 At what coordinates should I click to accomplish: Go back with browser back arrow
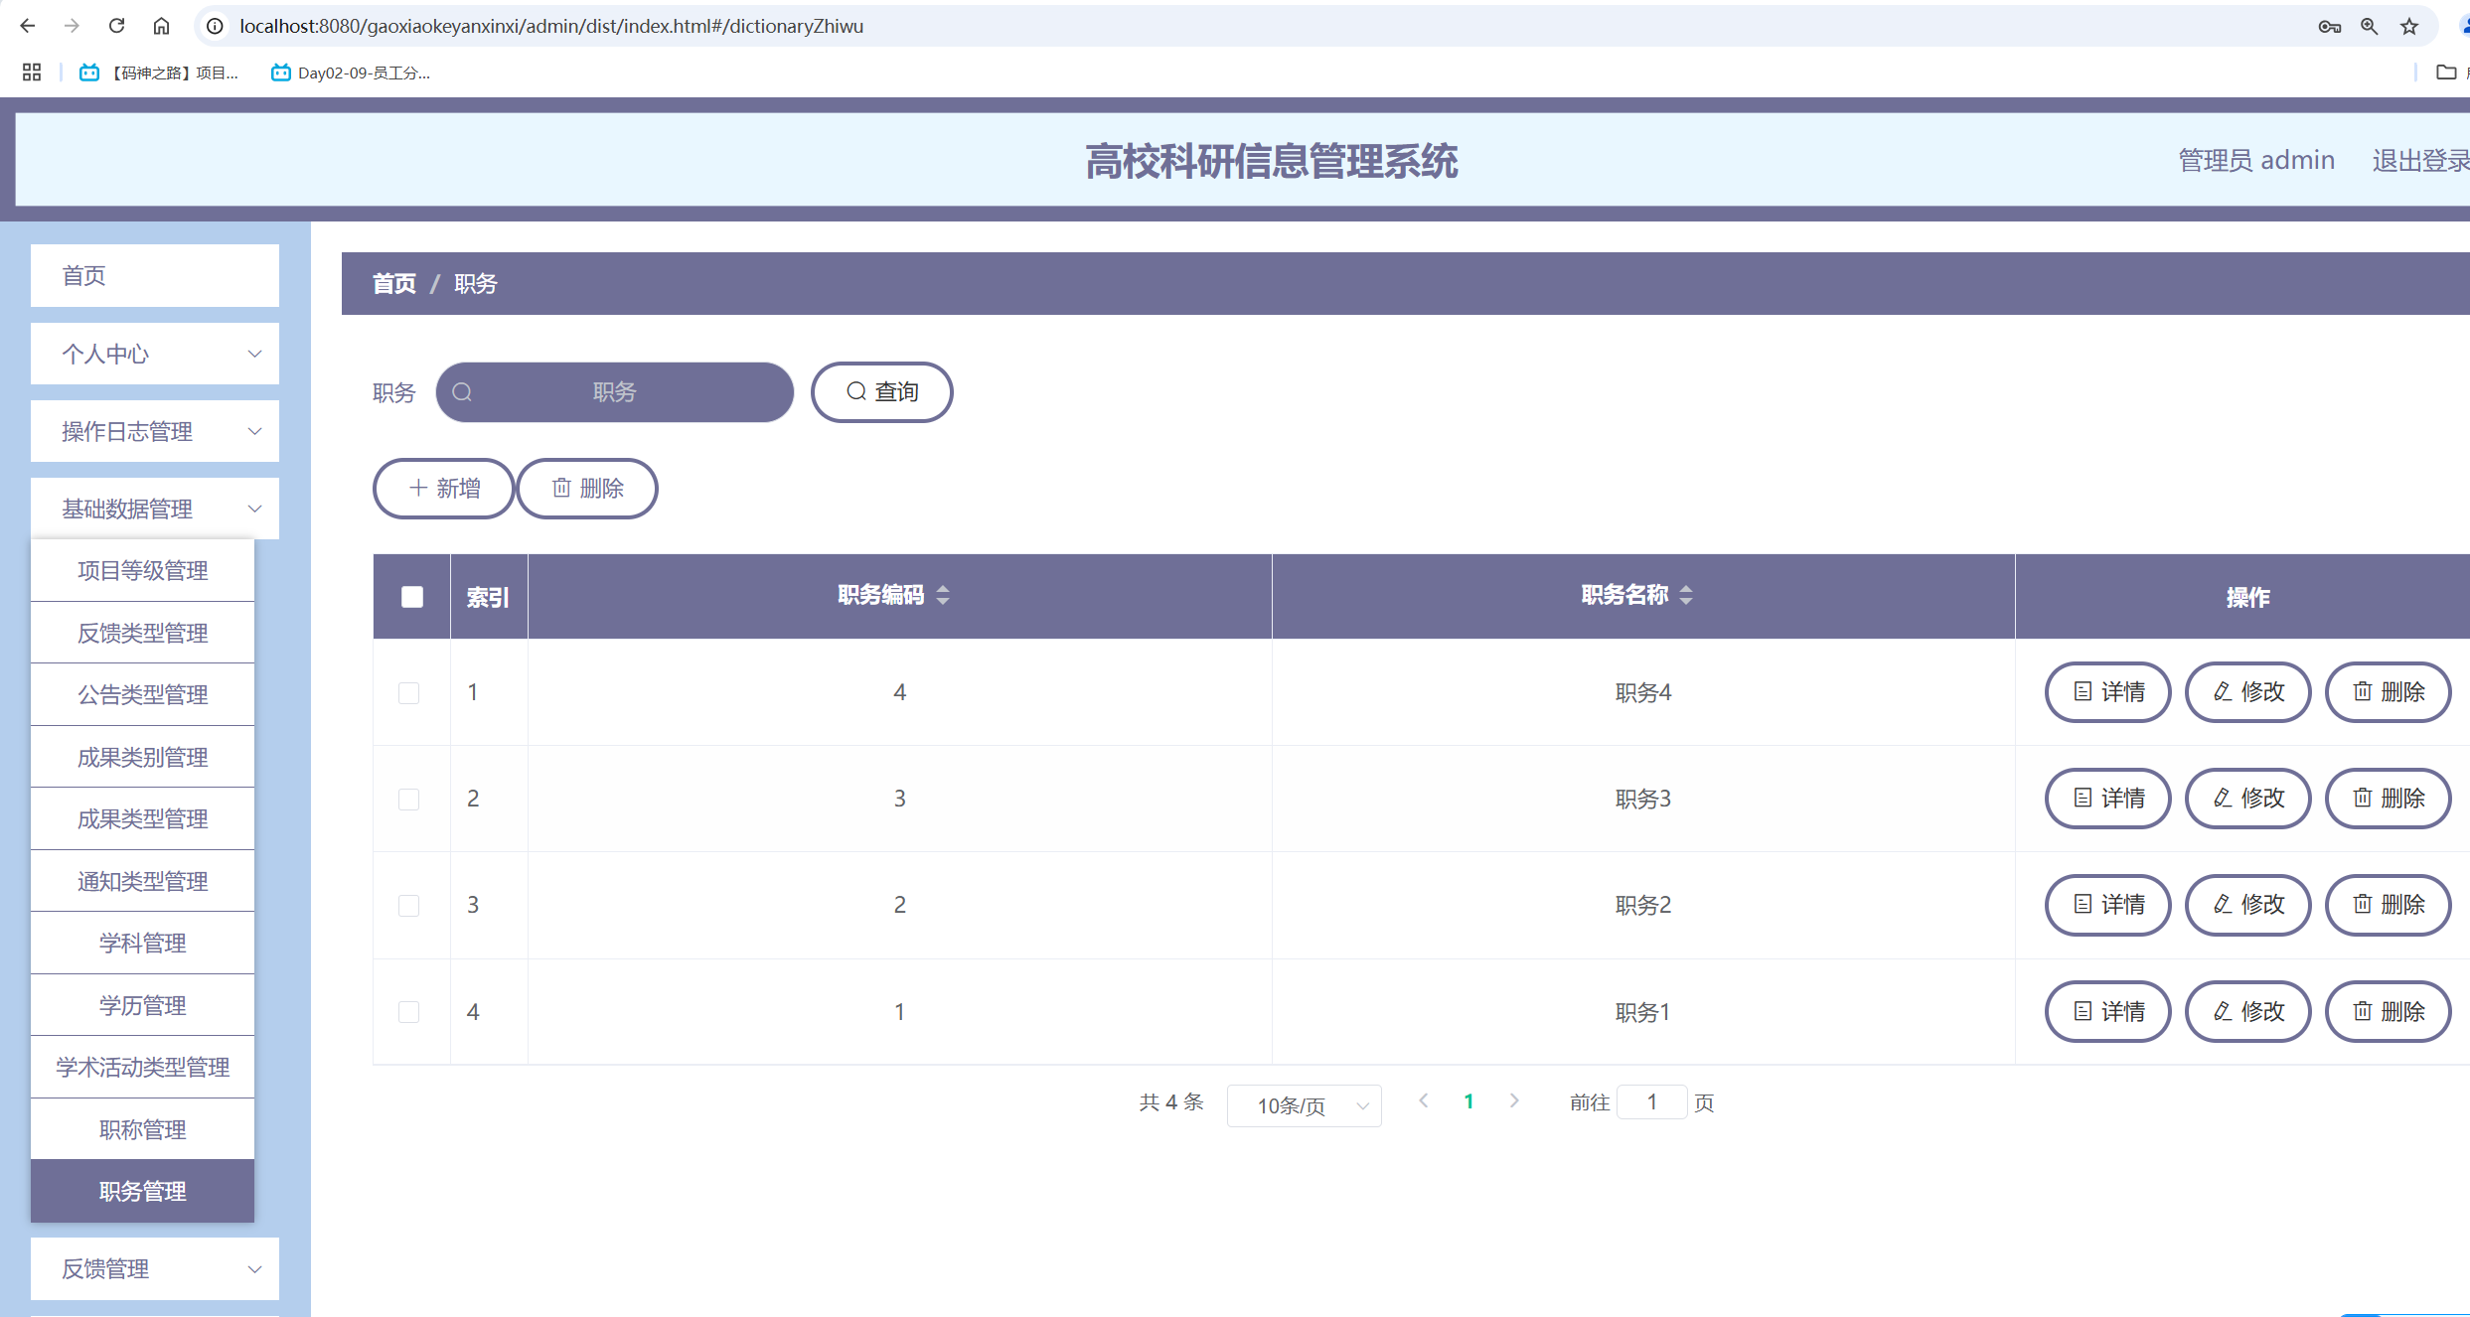tap(27, 26)
